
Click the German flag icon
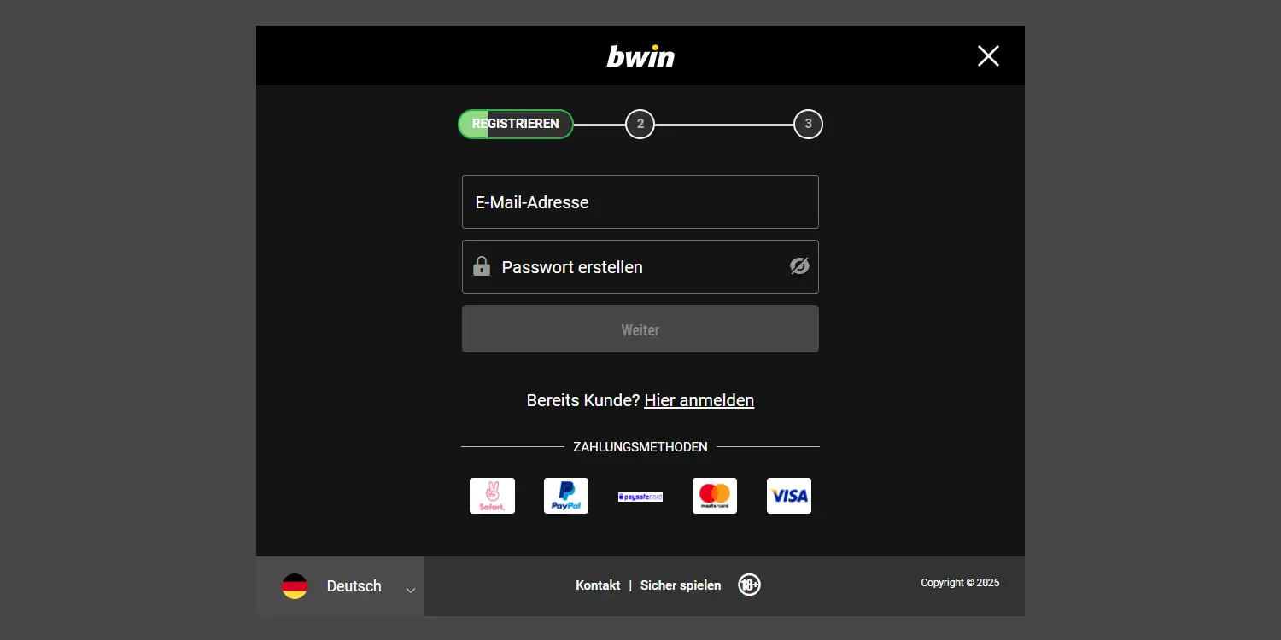pyautogui.click(x=295, y=586)
